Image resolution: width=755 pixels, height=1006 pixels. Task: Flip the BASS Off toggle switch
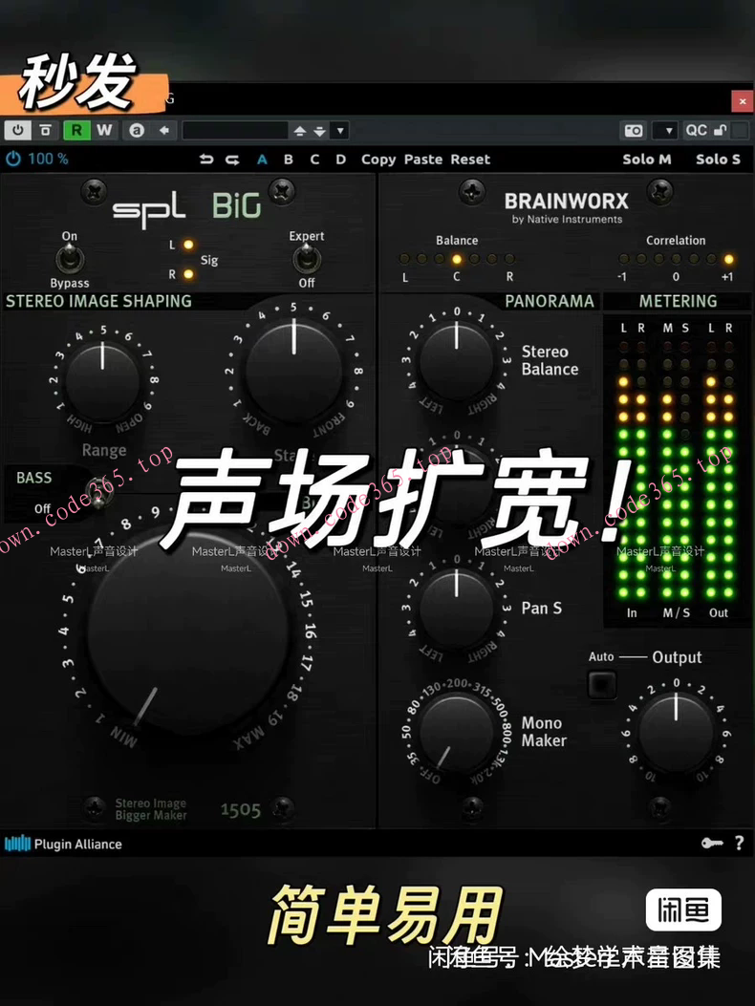pyautogui.click(x=97, y=494)
